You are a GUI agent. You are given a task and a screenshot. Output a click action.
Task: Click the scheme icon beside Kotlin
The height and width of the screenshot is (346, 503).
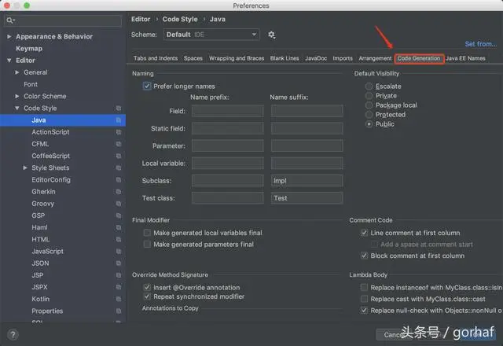(119, 299)
